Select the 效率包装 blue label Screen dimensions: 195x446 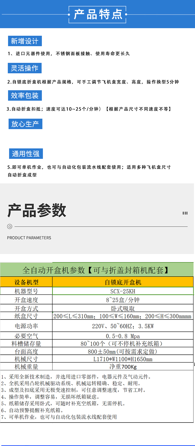click(x=25, y=95)
